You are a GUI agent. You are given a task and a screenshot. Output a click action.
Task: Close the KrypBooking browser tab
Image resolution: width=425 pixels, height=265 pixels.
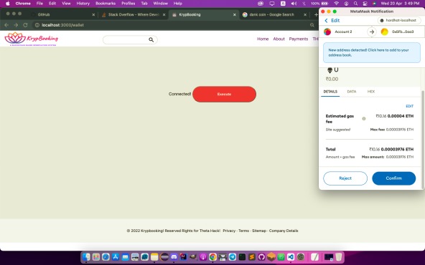tap(235, 14)
